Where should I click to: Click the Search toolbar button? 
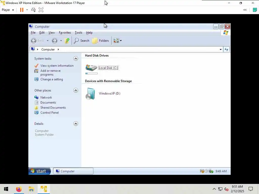tap(81, 41)
